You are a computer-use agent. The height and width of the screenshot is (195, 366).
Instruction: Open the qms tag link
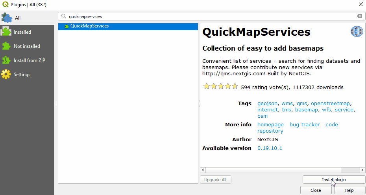(x=302, y=104)
